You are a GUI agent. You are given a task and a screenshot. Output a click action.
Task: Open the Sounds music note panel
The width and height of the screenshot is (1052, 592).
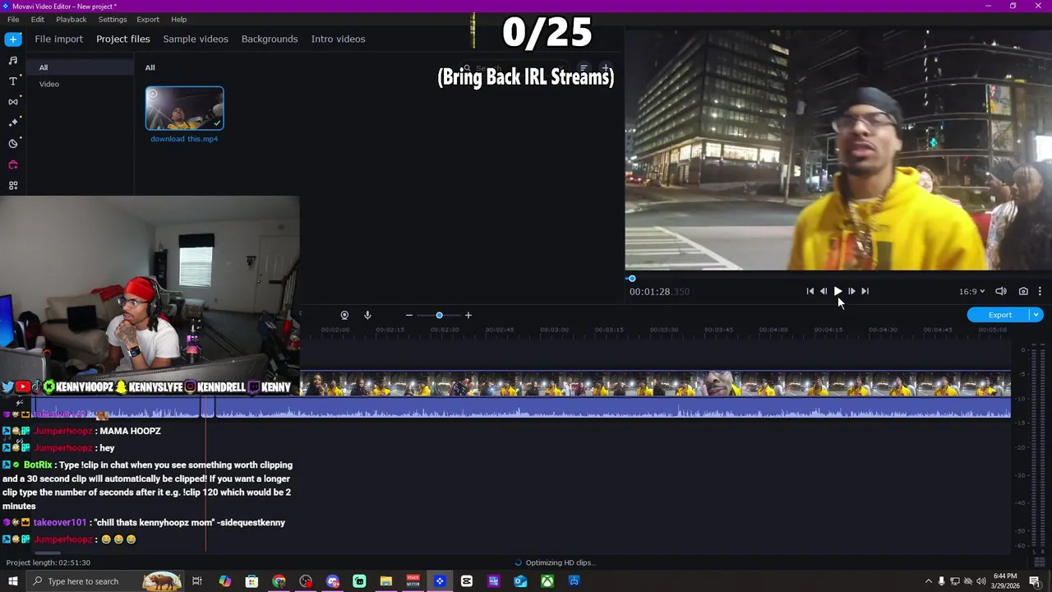click(12, 60)
